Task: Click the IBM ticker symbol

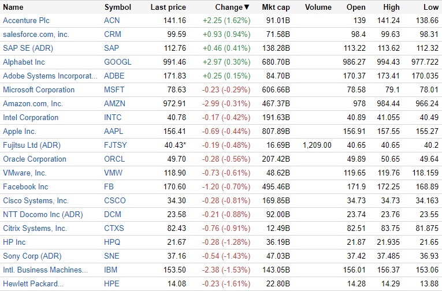Action: (111, 270)
